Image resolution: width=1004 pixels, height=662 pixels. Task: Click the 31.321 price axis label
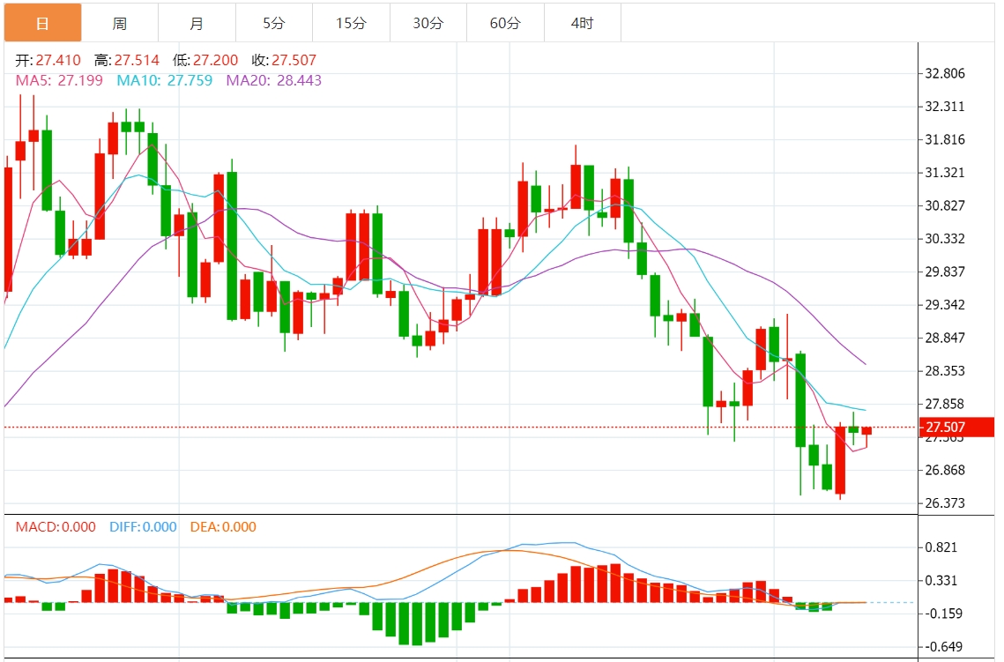(945, 173)
